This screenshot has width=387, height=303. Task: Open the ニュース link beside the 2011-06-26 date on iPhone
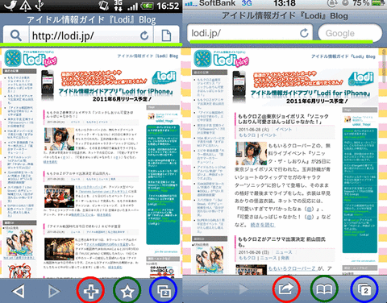[x=284, y=252]
